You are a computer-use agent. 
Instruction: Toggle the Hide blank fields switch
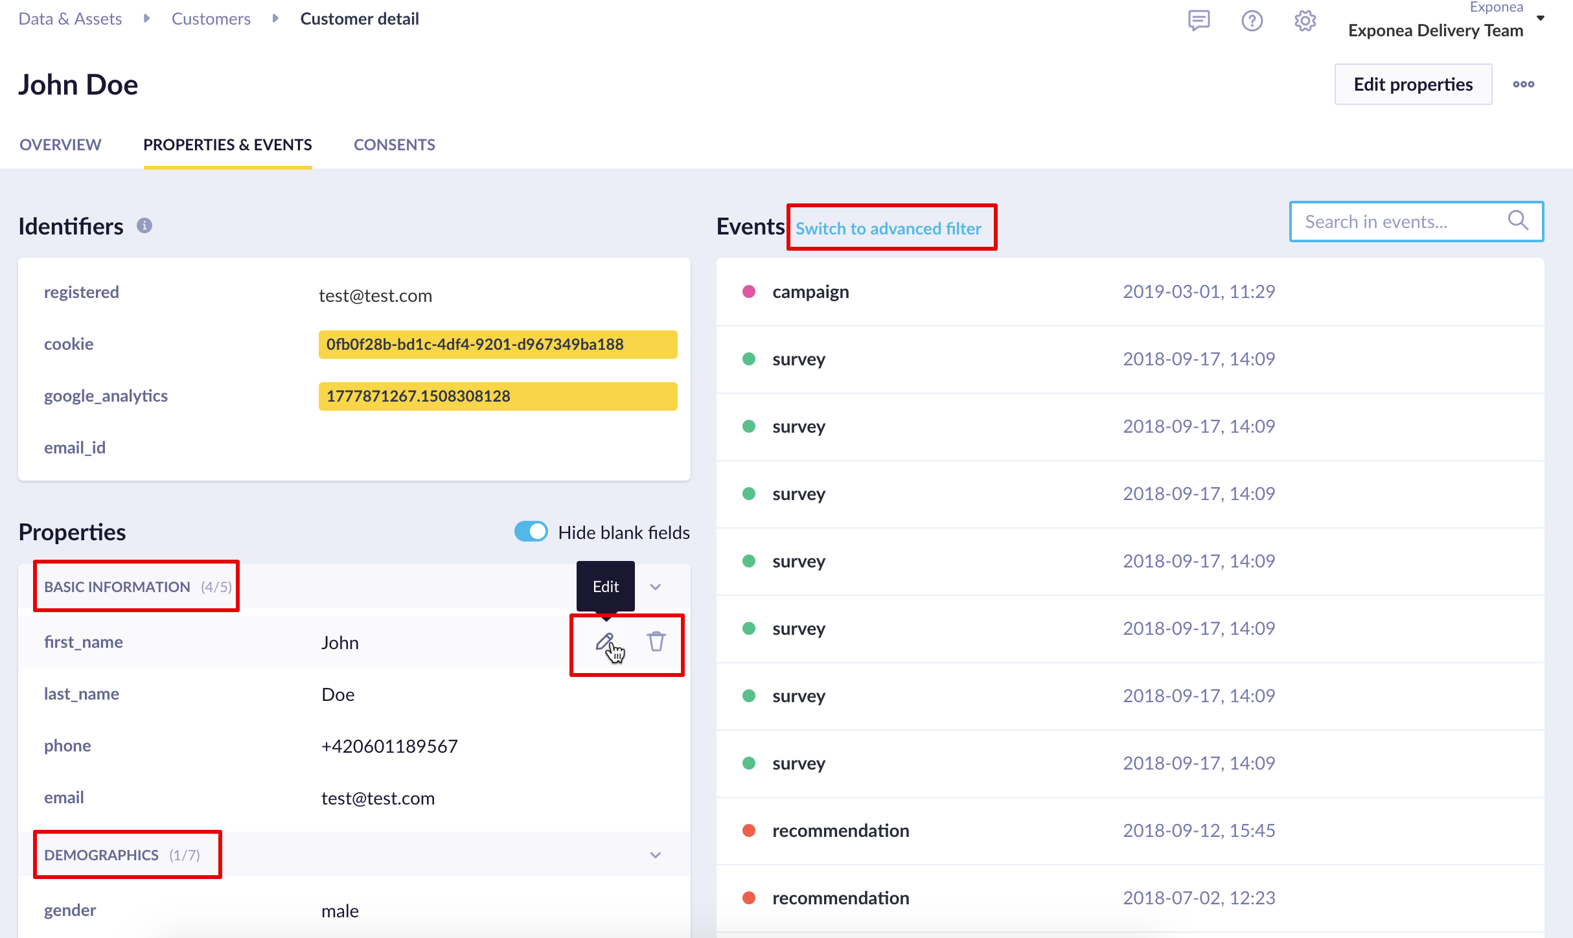click(531, 532)
